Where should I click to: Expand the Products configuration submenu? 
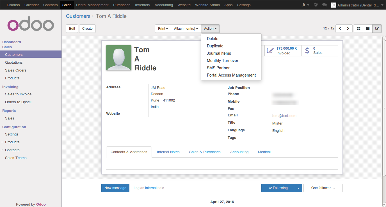(x=12, y=142)
